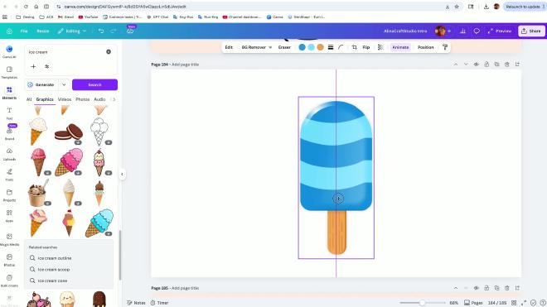The height and width of the screenshot is (307, 547).
Task: Click the Animate button
Action: point(400,47)
